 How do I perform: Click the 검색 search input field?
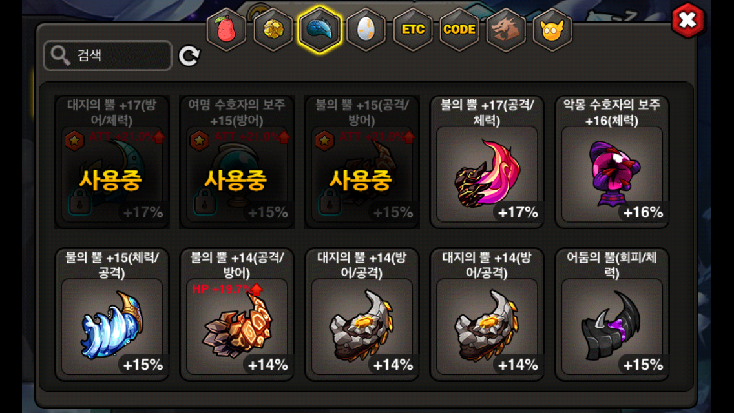coord(108,55)
